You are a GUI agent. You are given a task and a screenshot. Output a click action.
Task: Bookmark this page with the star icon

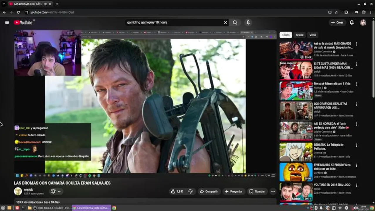pyautogui.click(x=336, y=12)
